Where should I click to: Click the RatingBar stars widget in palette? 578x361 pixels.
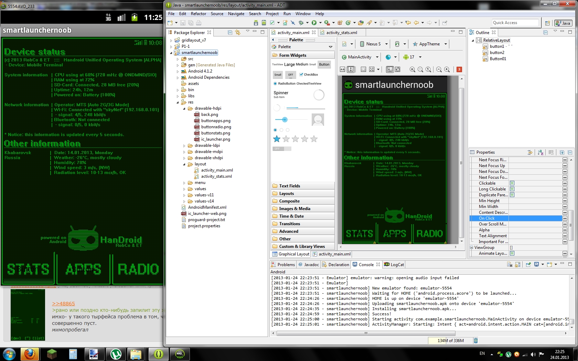[x=295, y=139]
